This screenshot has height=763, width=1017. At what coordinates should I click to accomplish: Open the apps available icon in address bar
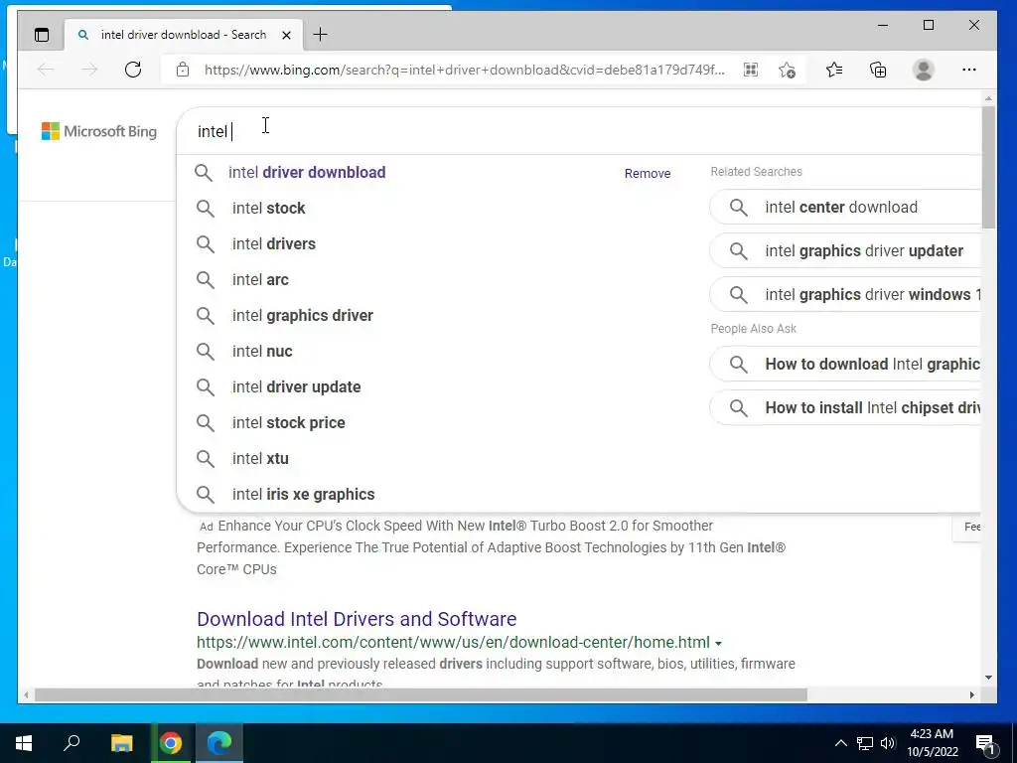751,70
